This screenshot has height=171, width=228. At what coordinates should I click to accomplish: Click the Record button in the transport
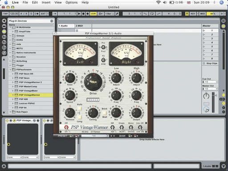(x=88, y=14)
